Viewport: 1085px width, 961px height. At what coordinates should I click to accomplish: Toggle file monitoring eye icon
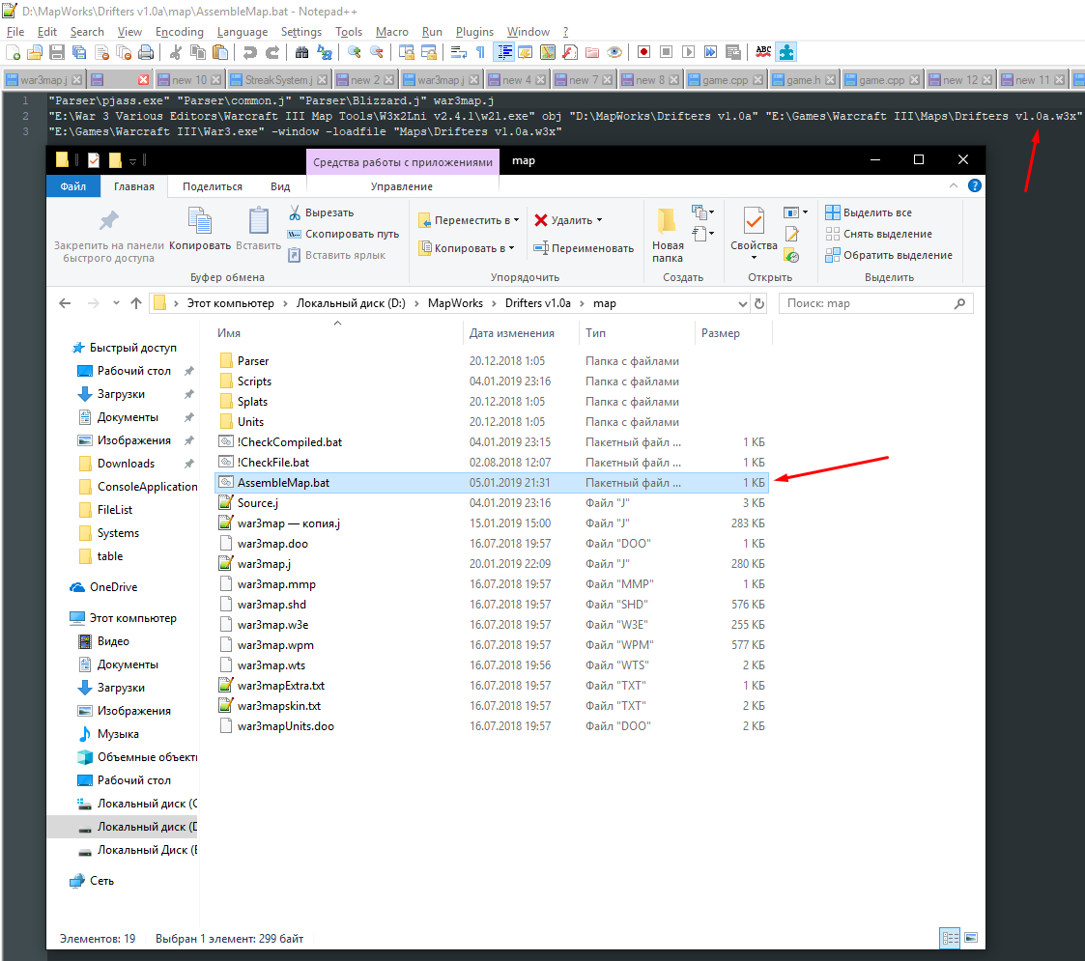click(x=614, y=52)
